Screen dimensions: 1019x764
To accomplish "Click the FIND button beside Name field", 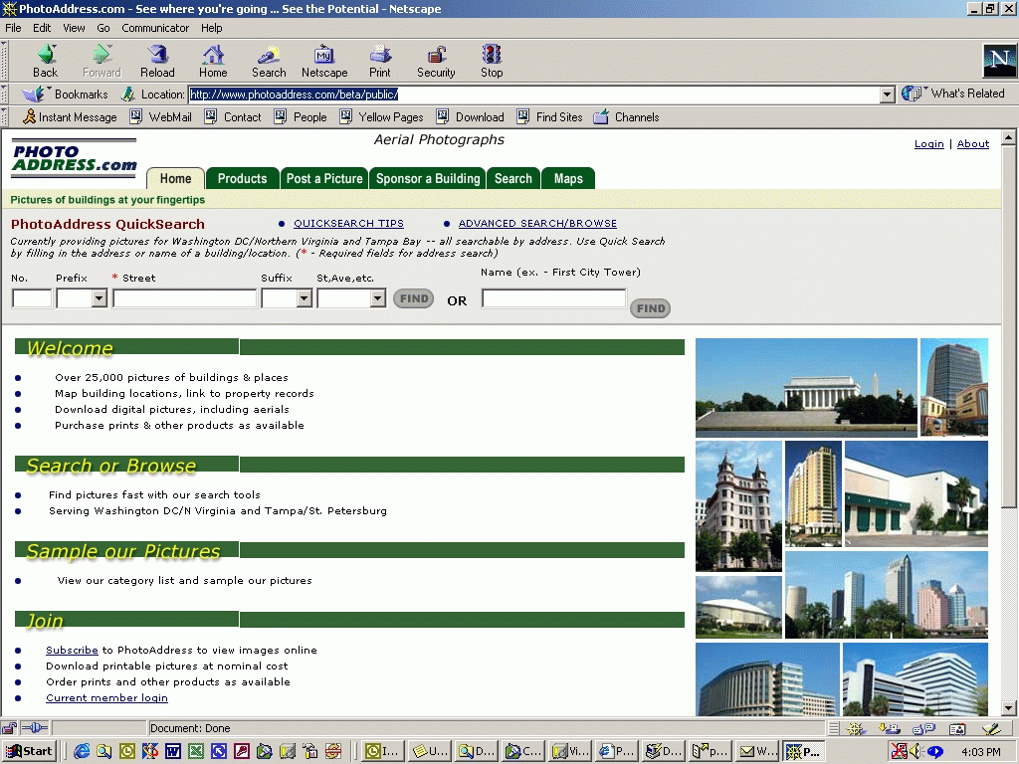I will point(651,308).
